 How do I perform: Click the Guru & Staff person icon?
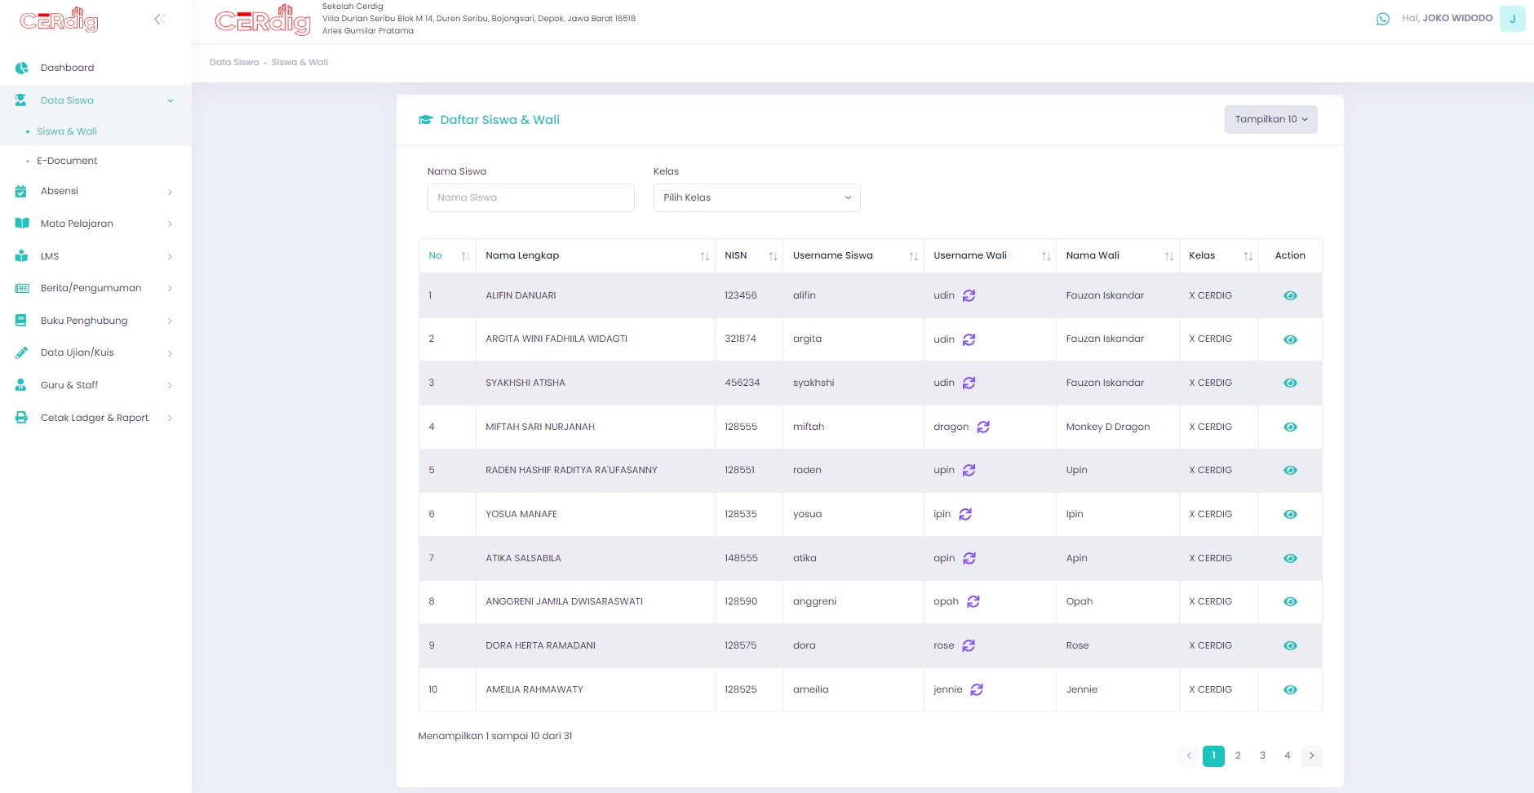[x=21, y=385]
